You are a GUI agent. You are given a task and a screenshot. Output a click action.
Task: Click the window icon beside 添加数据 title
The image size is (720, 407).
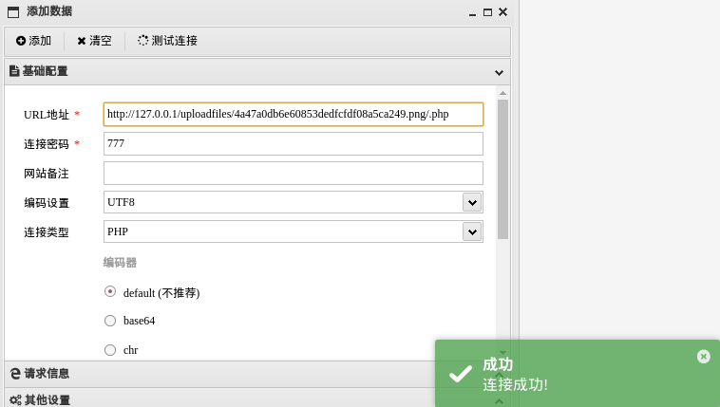click(x=13, y=12)
